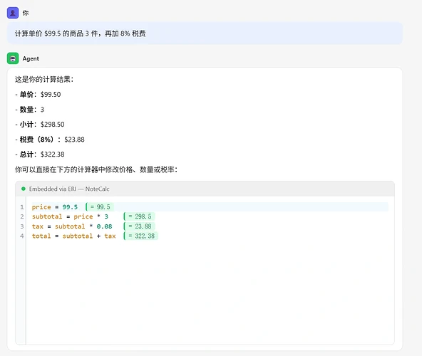
Task: Click the green status dot beside Embedded via ERI
Action: 24,189
